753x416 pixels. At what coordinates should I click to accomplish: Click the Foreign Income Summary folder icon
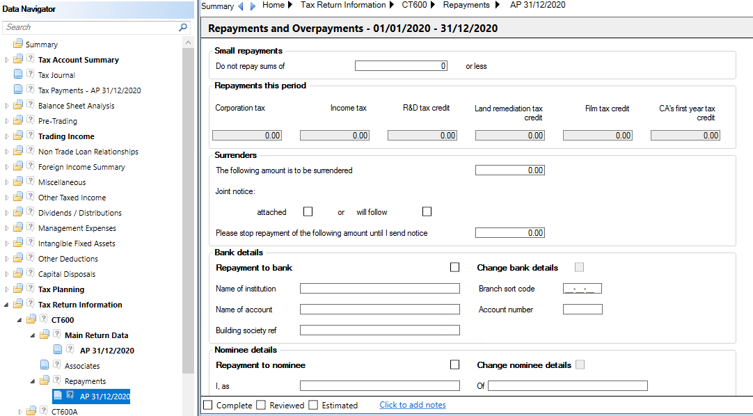(18, 167)
